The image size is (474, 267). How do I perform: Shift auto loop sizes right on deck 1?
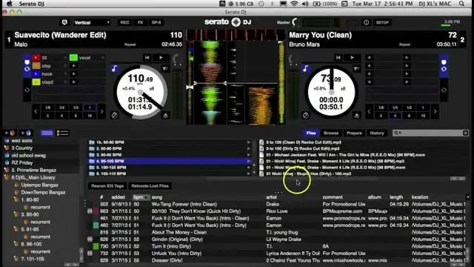click(102, 112)
